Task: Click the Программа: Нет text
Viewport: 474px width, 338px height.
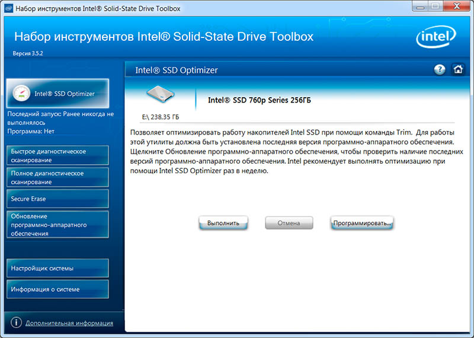Action: point(31,131)
